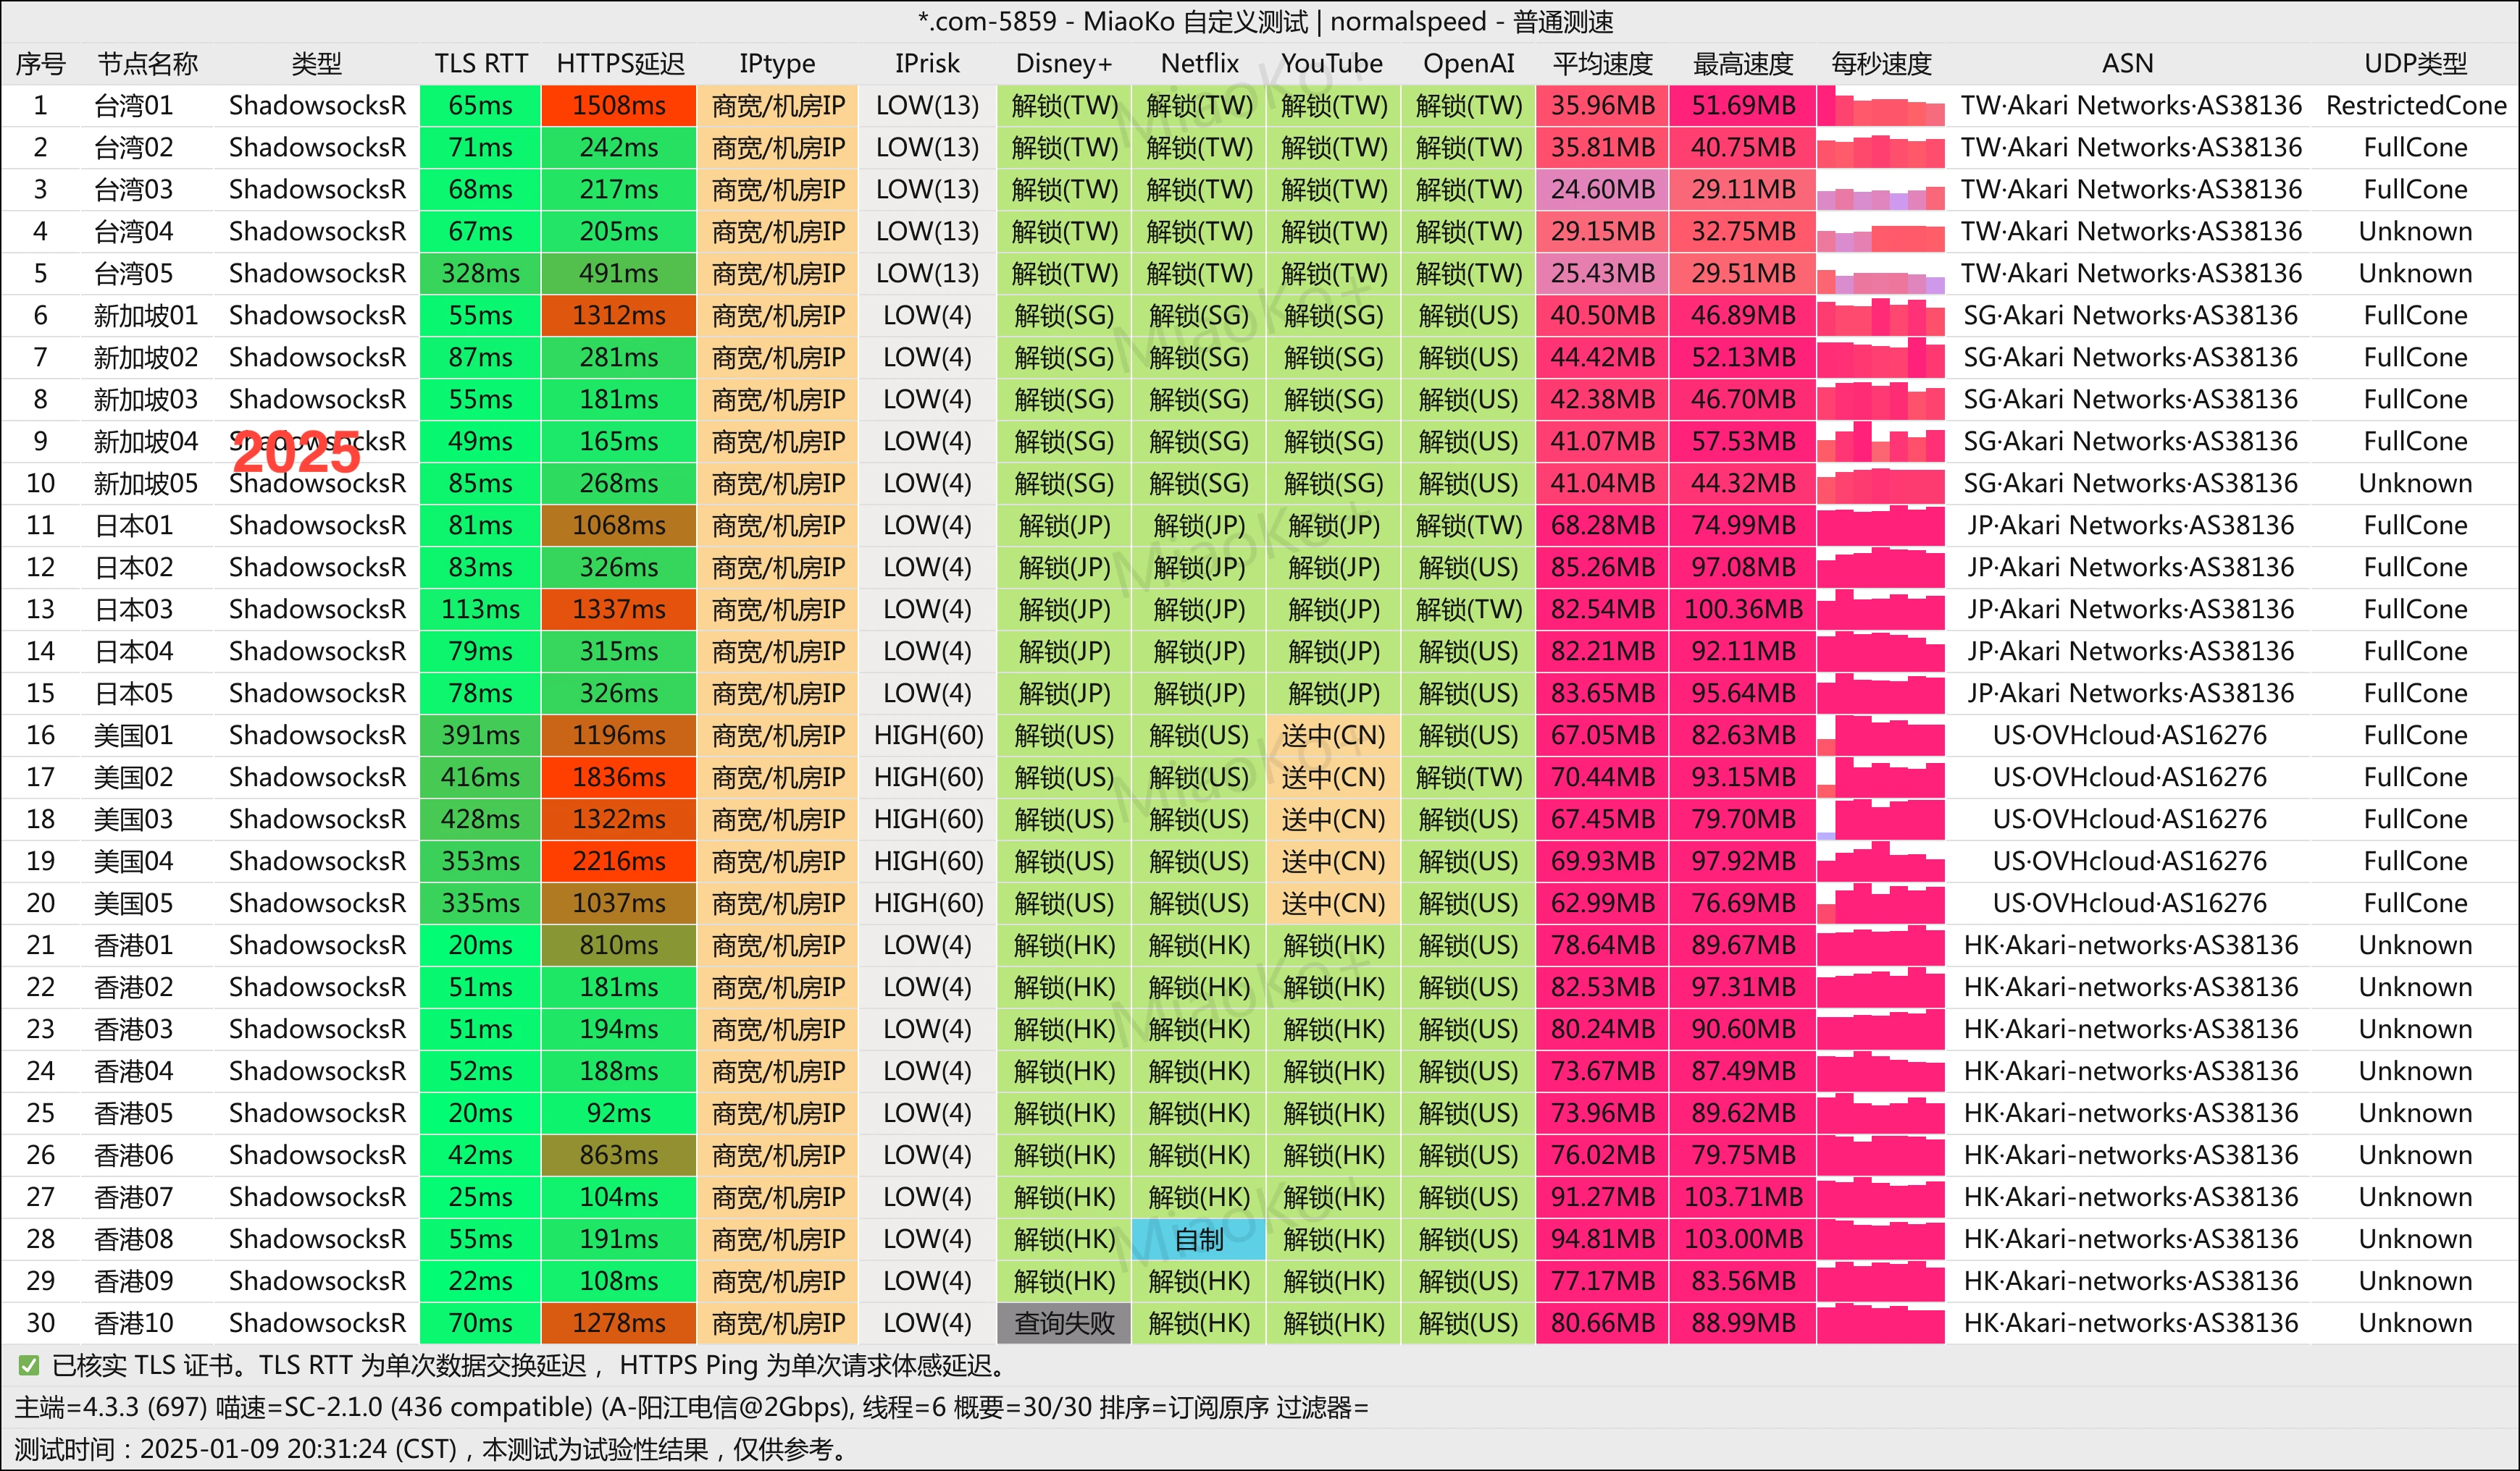Click the blue 自制 Netflix cell for 香港08
The image size is (2520, 1471).
click(1198, 1239)
